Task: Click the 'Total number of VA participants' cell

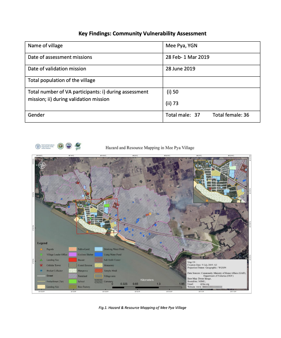Action: pos(94,99)
